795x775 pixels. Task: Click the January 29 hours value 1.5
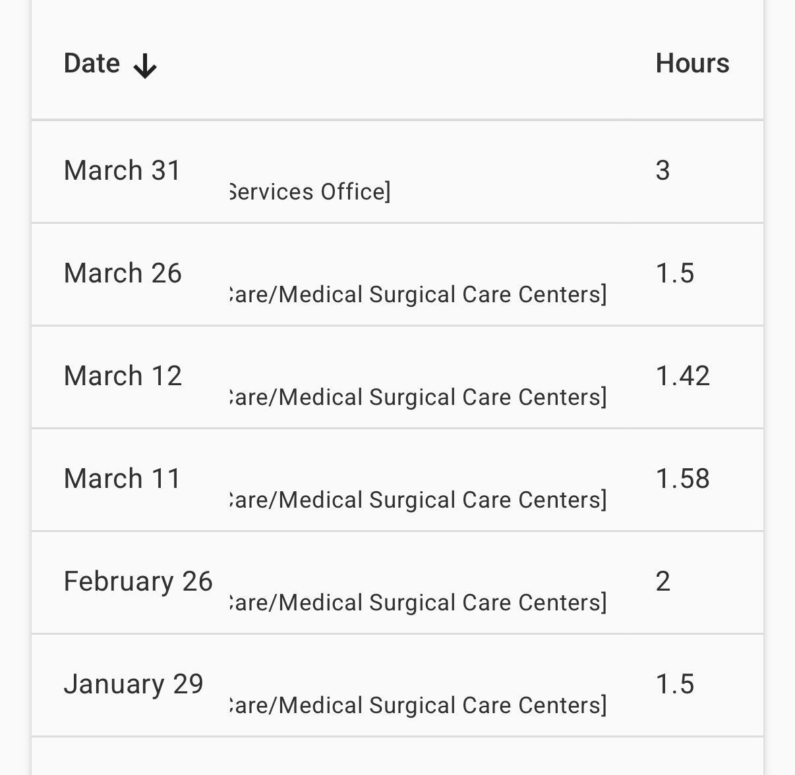coord(675,684)
